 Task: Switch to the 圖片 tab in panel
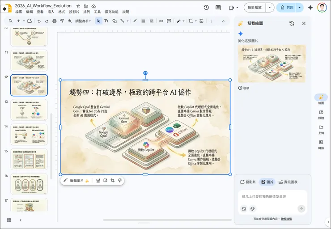coord(267,182)
